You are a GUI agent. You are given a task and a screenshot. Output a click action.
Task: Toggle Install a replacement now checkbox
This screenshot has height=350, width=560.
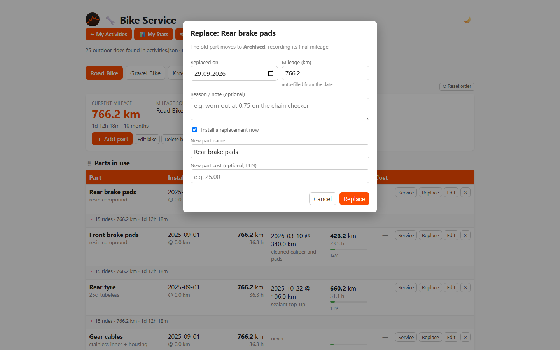[x=194, y=129]
